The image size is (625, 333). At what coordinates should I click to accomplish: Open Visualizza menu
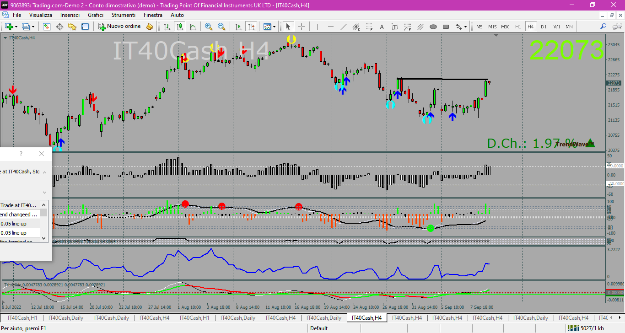coord(41,15)
